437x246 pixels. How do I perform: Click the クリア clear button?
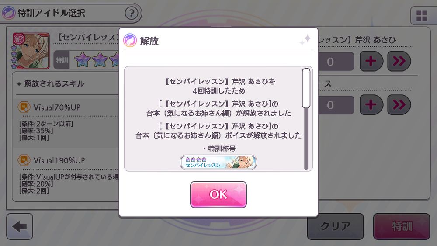[335, 226]
